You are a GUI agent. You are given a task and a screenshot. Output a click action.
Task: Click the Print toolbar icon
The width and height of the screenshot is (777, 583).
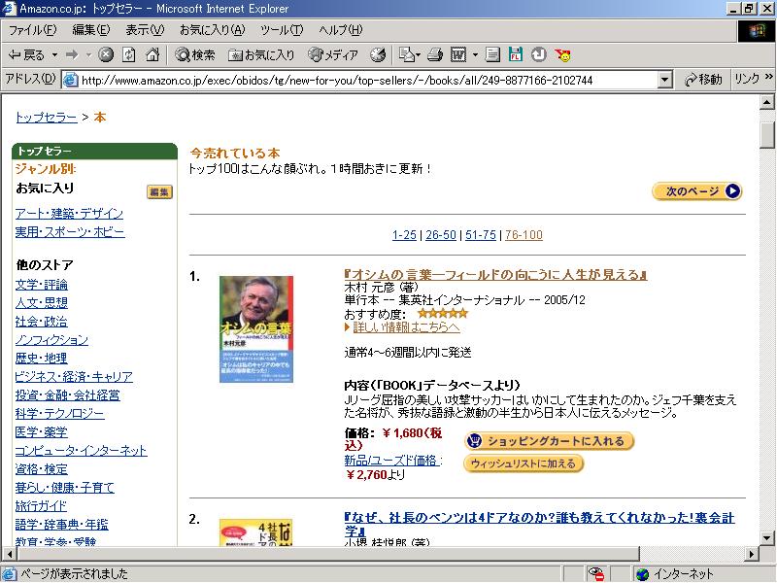(435, 54)
